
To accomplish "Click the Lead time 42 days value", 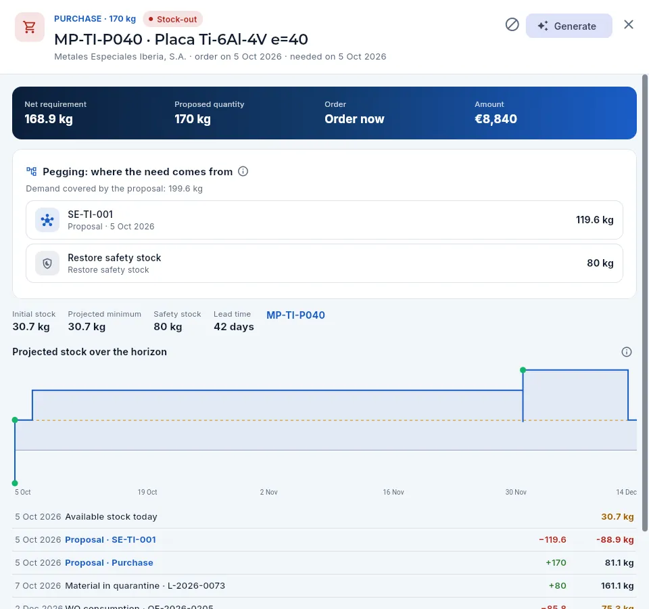I will [x=233, y=327].
